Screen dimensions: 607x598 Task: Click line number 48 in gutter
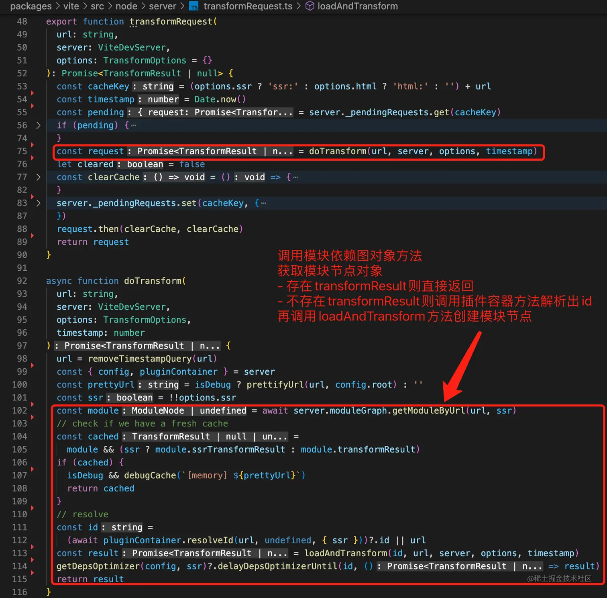tap(22, 22)
